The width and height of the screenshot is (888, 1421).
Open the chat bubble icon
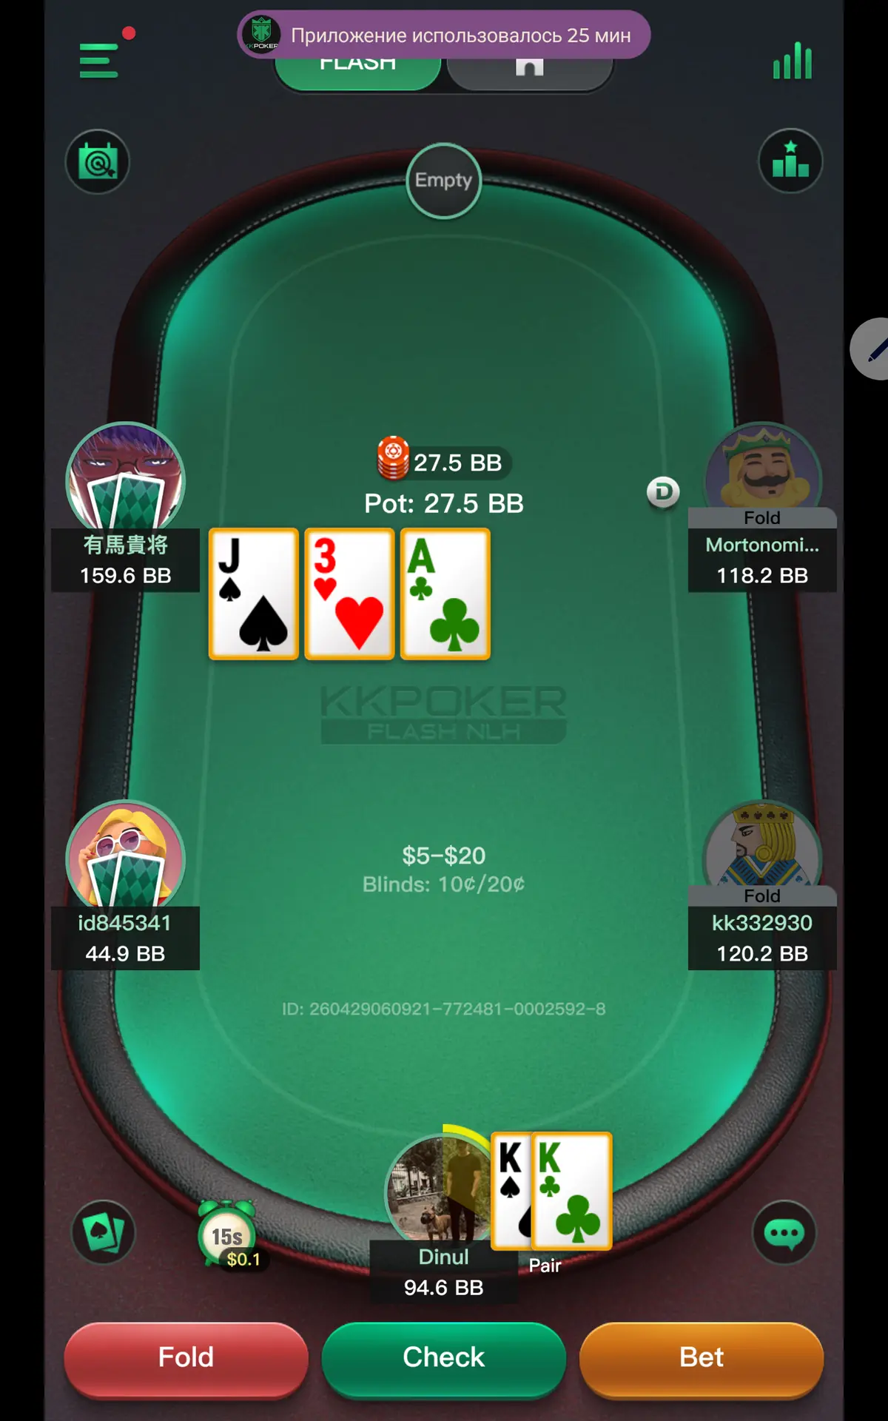point(784,1232)
